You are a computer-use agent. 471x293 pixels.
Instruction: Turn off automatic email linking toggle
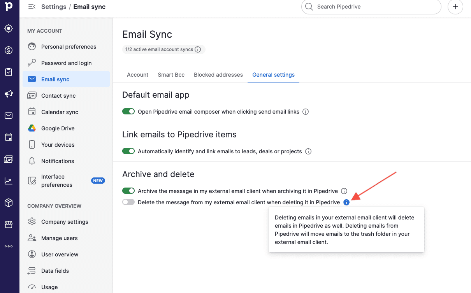(128, 151)
